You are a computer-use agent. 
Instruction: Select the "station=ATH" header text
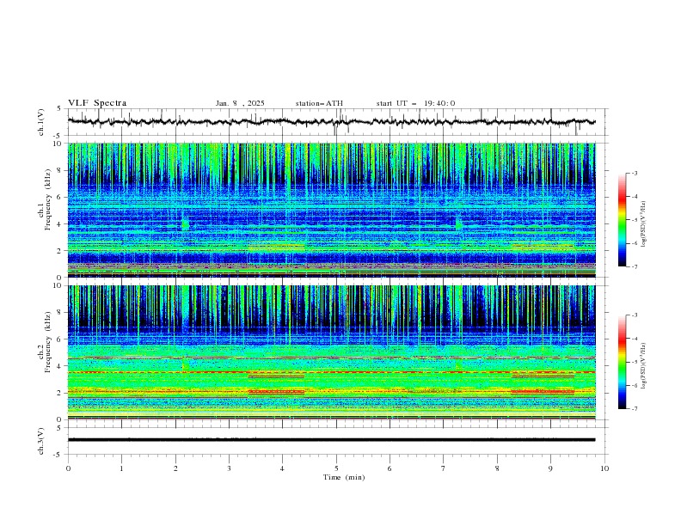pos(319,103)
